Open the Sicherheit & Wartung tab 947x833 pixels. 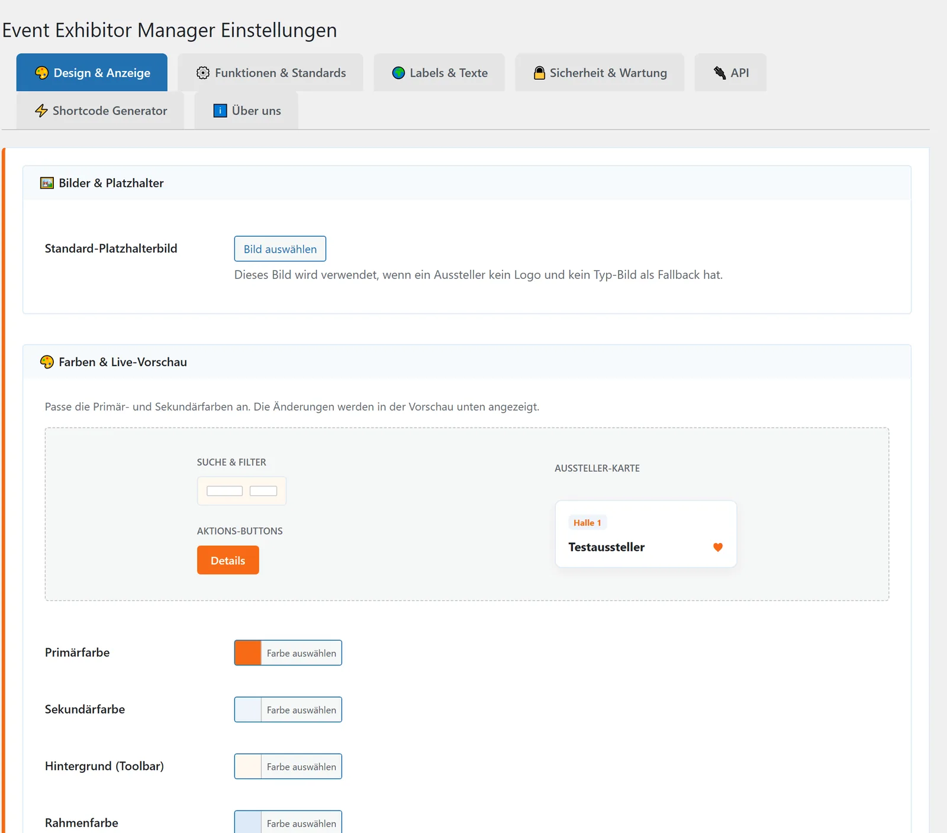(600, 72)
